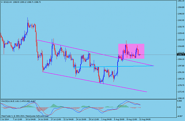Click the 1323.15 price axis label
This screenshot has height=121, width=185.
(181, 40)
